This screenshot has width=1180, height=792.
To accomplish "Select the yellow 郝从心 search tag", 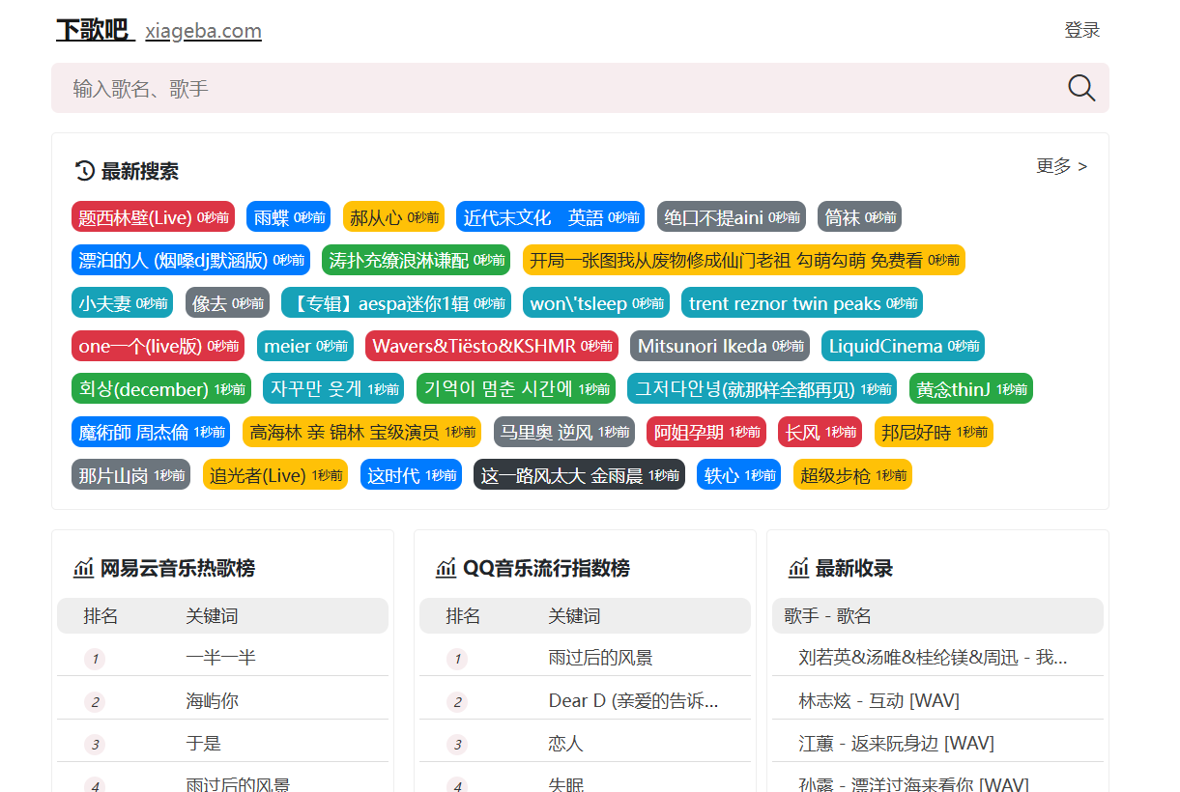I will coord(392,217).
